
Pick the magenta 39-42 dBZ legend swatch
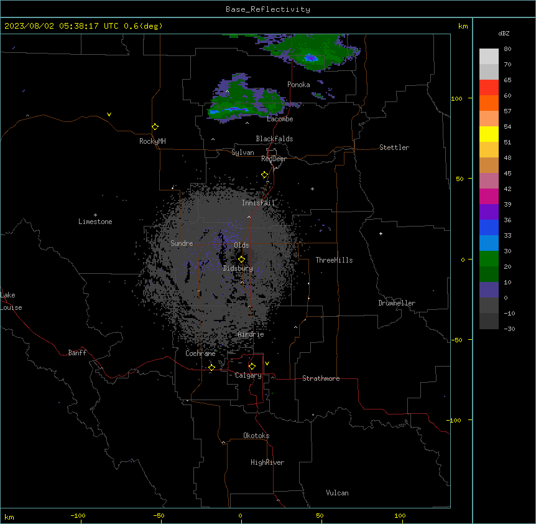click(489, 196)
